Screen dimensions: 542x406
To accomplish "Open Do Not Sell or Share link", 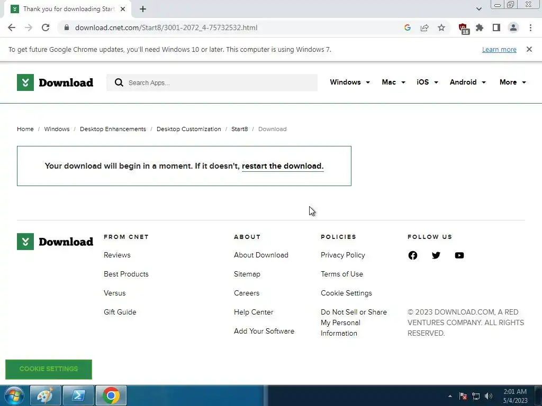I will coord(354,322).
